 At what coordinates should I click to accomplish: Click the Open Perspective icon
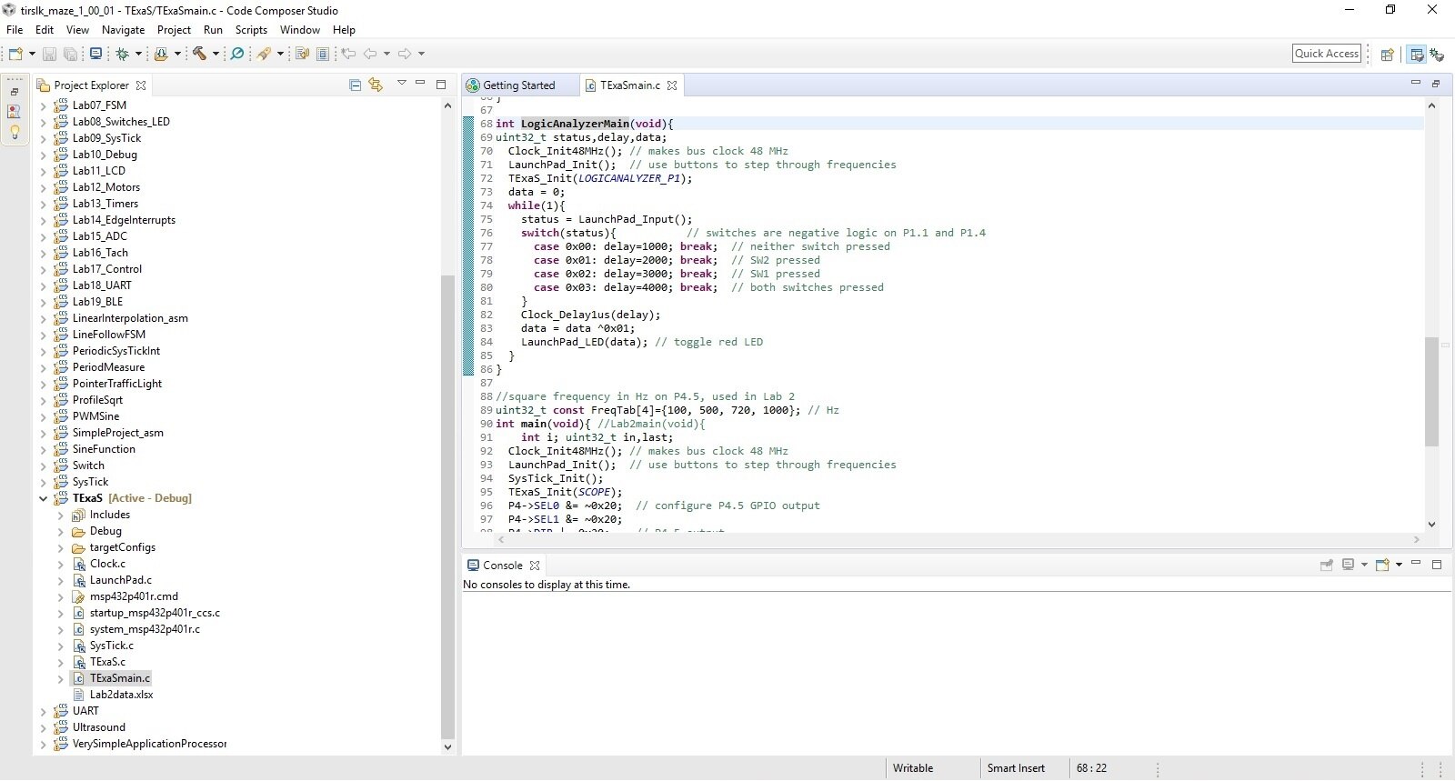(1387, 55)
